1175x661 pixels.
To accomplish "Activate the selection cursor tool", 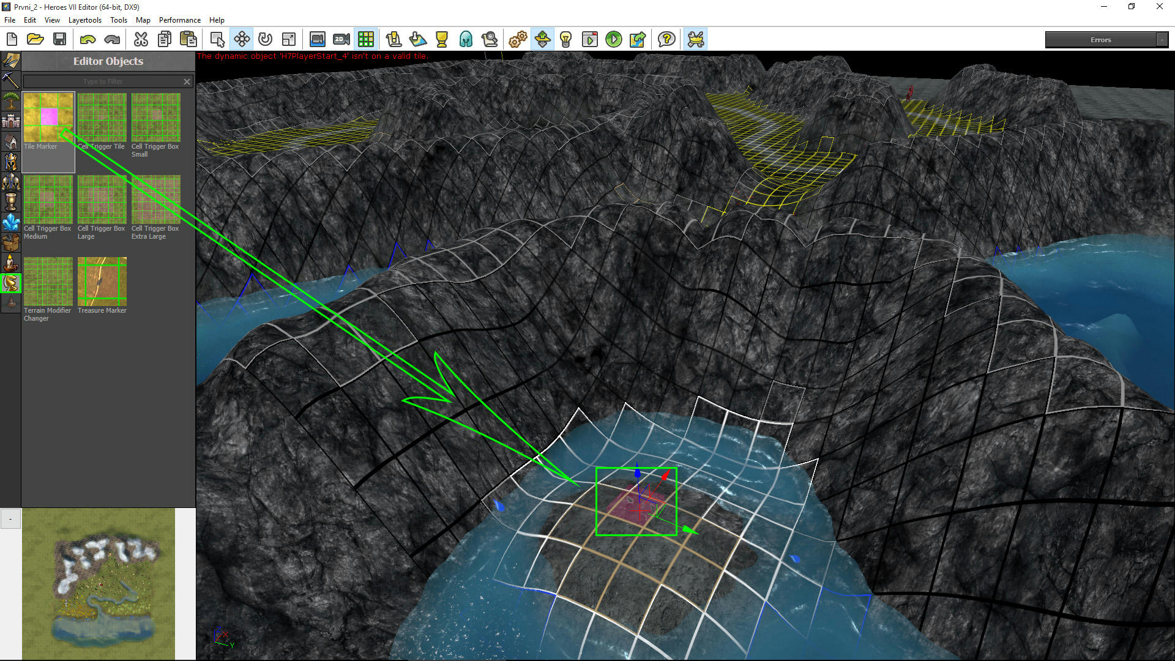I will tap(217, 40).
